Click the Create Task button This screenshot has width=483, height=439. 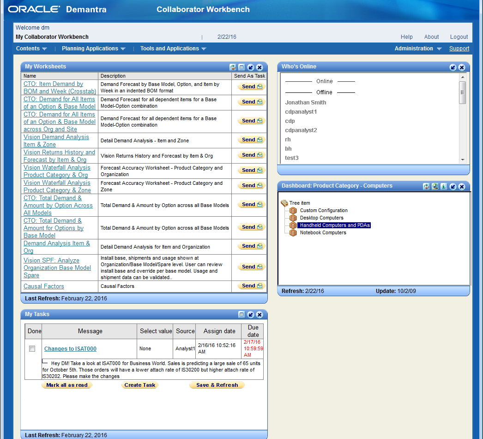[x=140, y=385]
